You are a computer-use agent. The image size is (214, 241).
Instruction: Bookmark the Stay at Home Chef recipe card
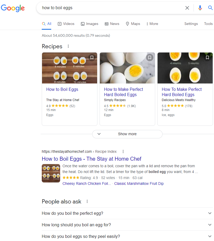coord(92,57)
